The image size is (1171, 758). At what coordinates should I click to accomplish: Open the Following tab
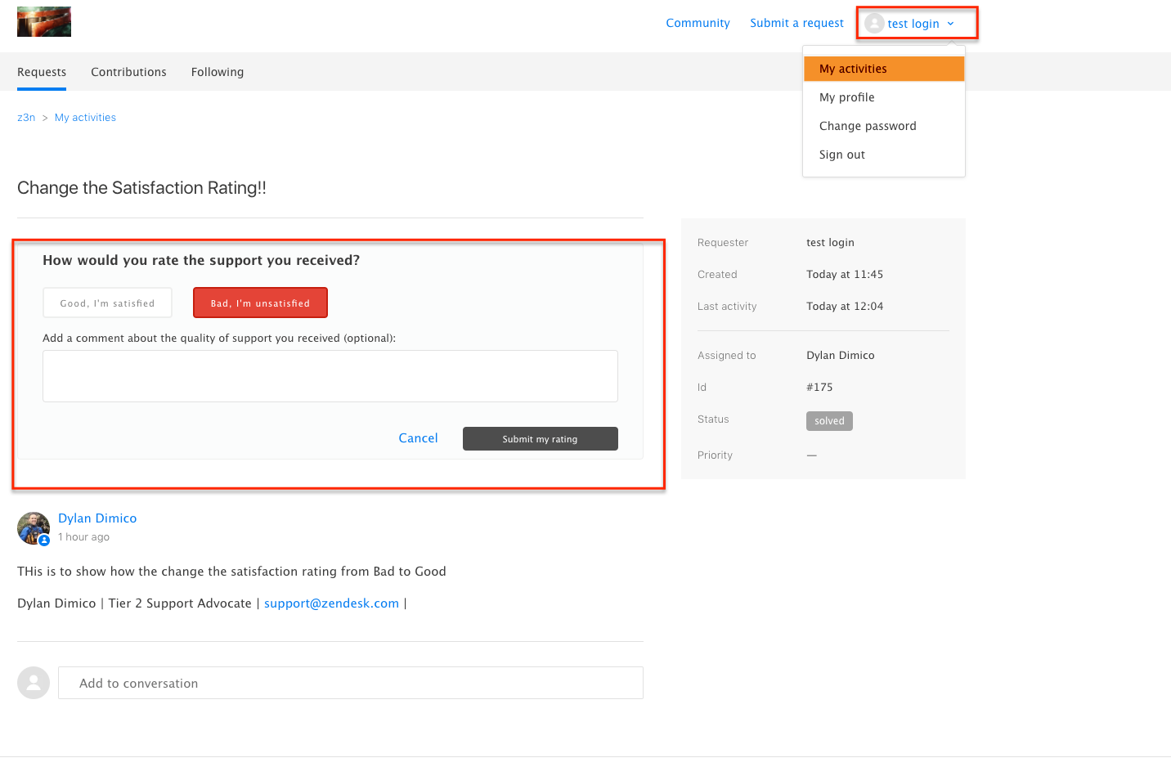[218, 72]
